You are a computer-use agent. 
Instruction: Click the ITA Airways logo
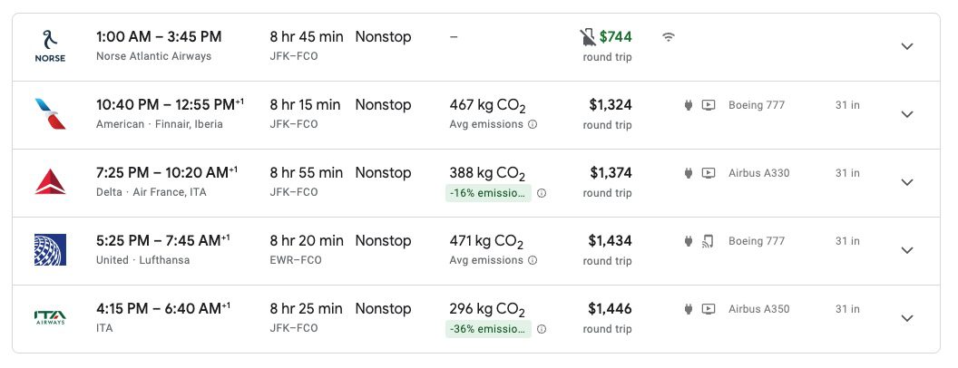[50, 318]
